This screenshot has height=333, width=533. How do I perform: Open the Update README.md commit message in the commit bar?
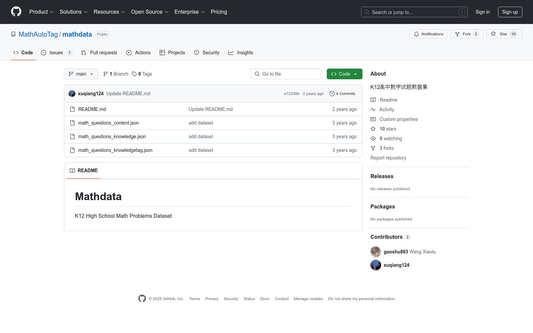[128, 94]
